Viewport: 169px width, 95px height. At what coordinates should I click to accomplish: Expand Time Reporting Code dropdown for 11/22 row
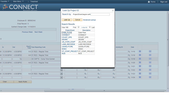62,70
